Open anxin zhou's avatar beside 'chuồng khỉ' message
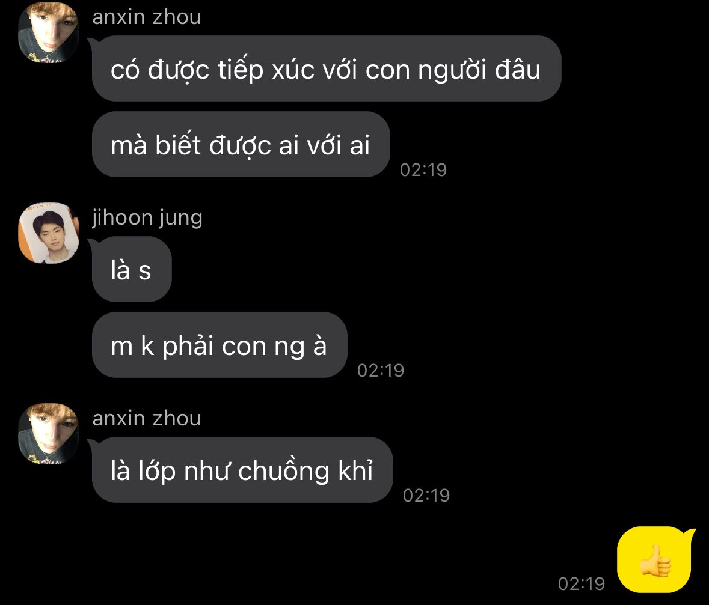709x605 pixels. point(49,434)
